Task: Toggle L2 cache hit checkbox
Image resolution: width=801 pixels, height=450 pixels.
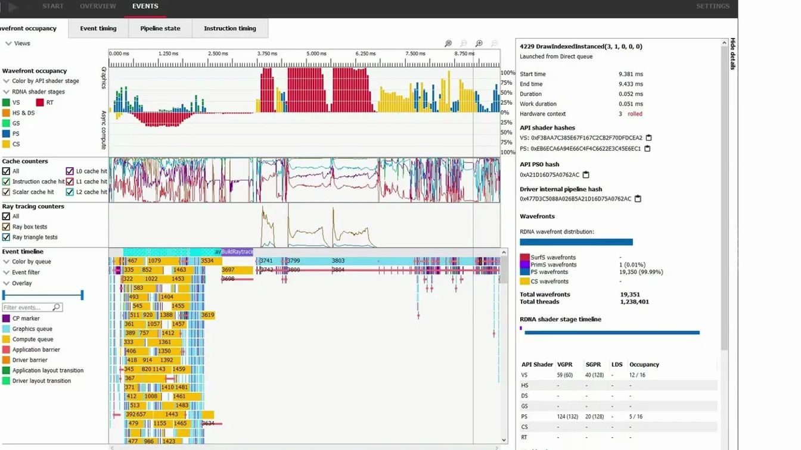Action: tap(70, 192)
